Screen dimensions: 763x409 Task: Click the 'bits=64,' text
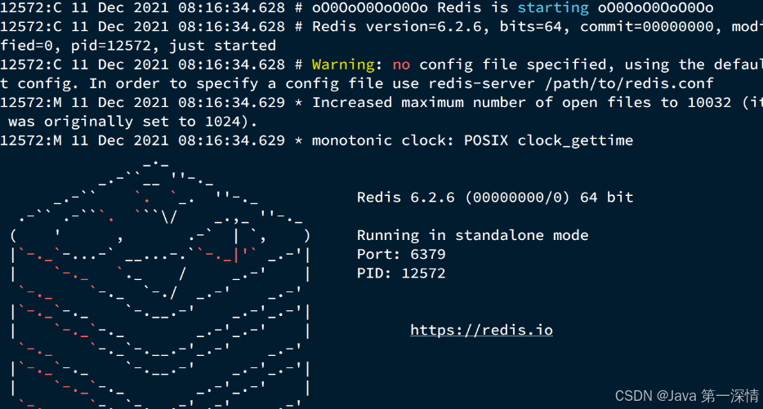click(x=535, y=27)
